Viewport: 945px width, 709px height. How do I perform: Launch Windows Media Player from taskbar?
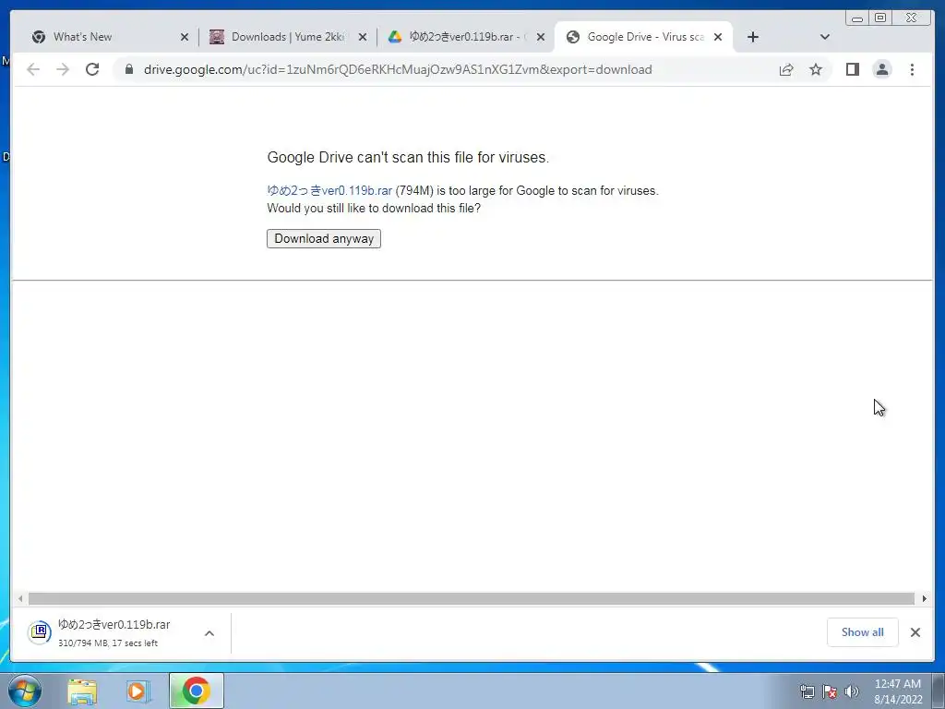tap(138, 691)
